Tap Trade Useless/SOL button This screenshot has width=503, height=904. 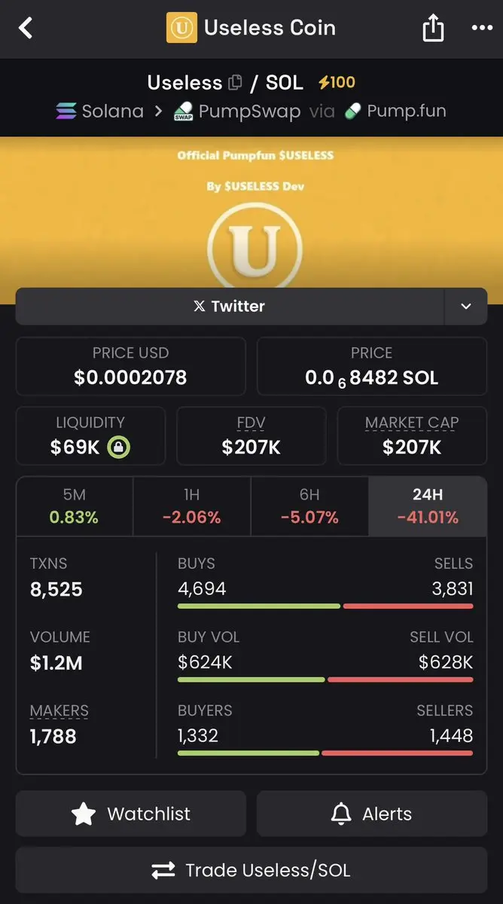(251, 871)
